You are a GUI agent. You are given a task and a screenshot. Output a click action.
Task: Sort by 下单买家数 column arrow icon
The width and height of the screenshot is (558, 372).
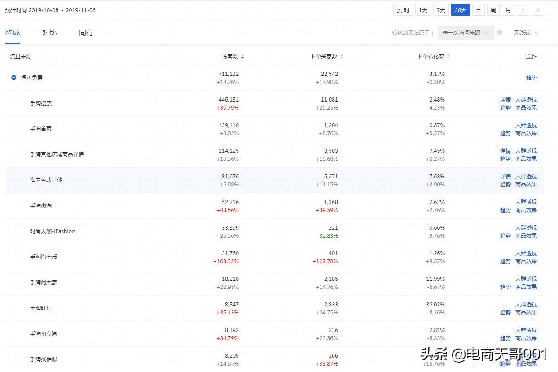point(342,57)
